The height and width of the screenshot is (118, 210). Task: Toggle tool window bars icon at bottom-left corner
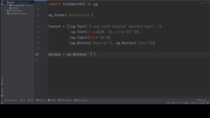(2, 103)
